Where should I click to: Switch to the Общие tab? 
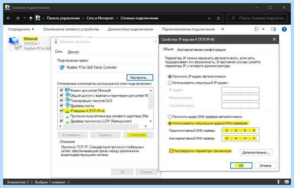pyautogui.click(x=168, y=49)
